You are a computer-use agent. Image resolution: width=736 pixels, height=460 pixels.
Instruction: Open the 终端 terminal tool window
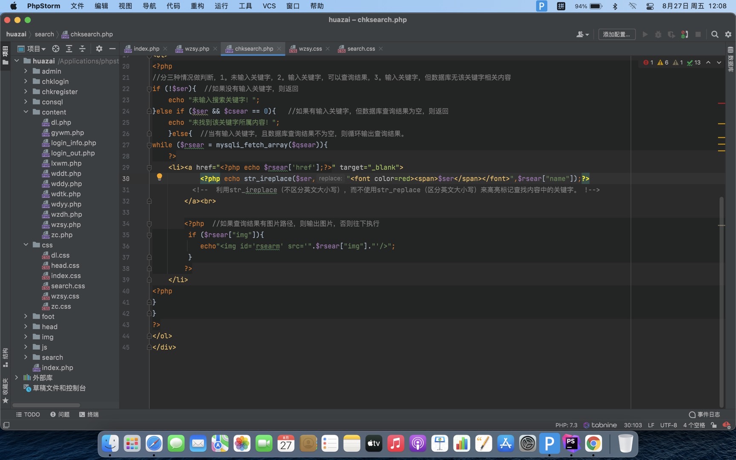(x=89, y=414)
